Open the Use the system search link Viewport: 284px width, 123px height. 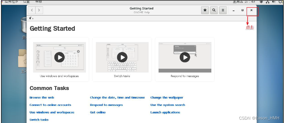click(x=168, y=105)
